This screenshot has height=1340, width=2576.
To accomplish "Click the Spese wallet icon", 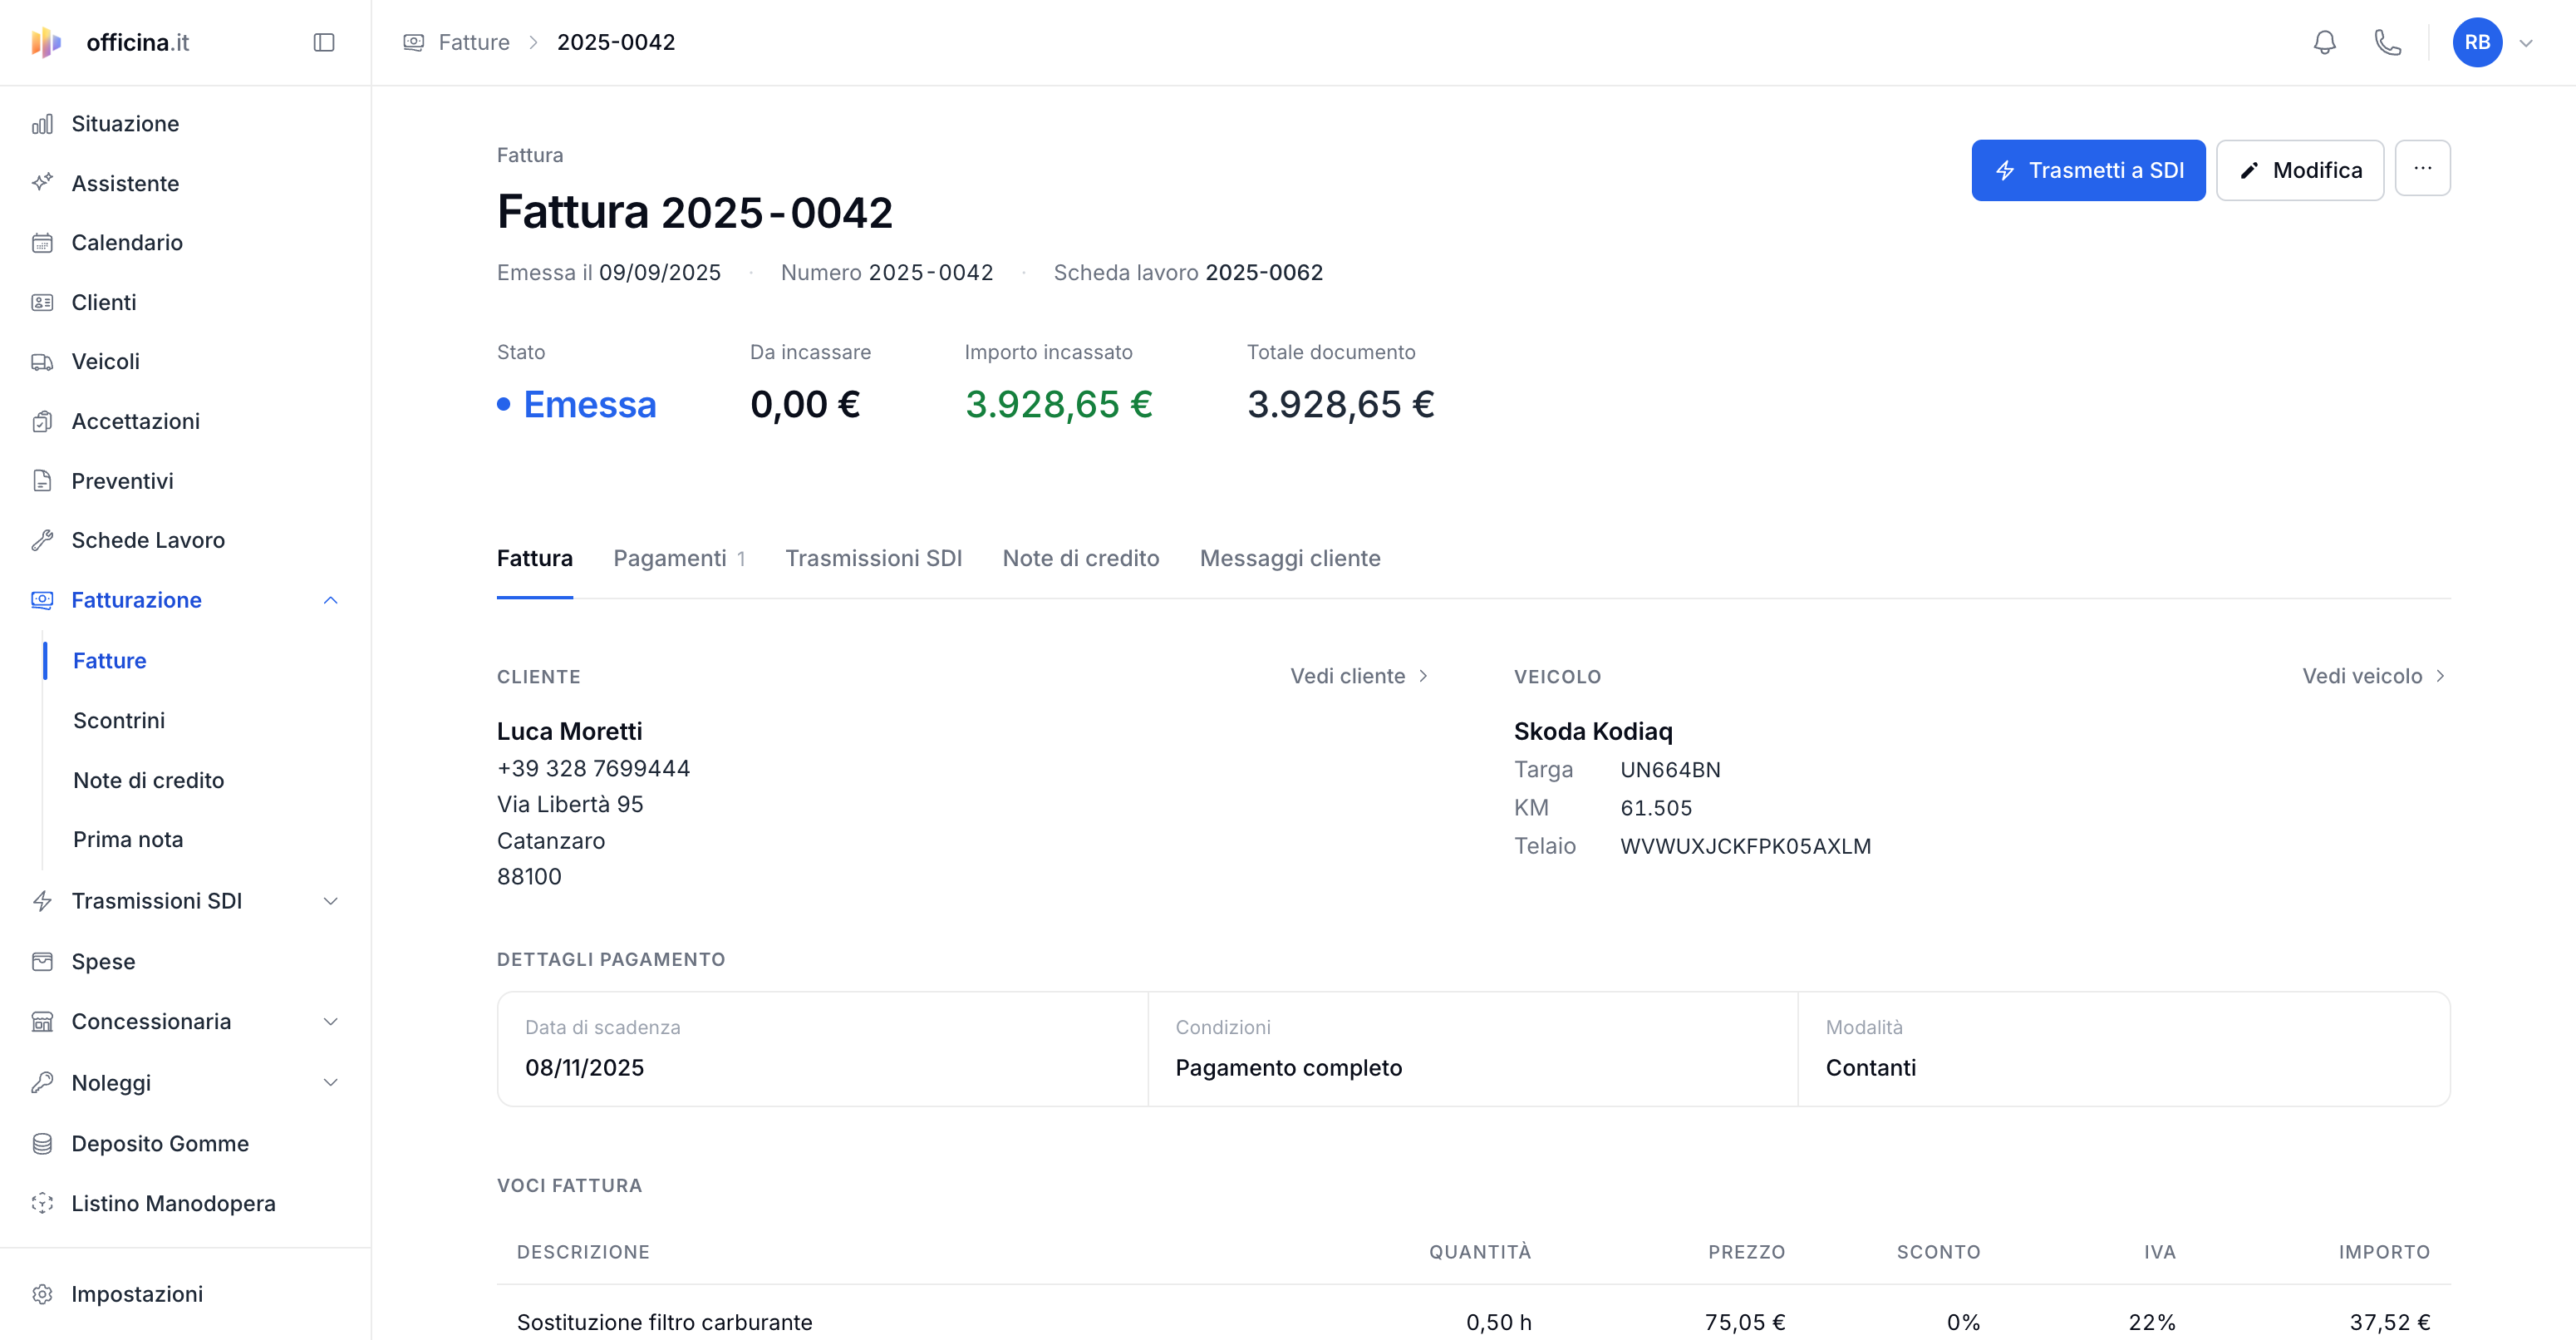I will (42, 961).
